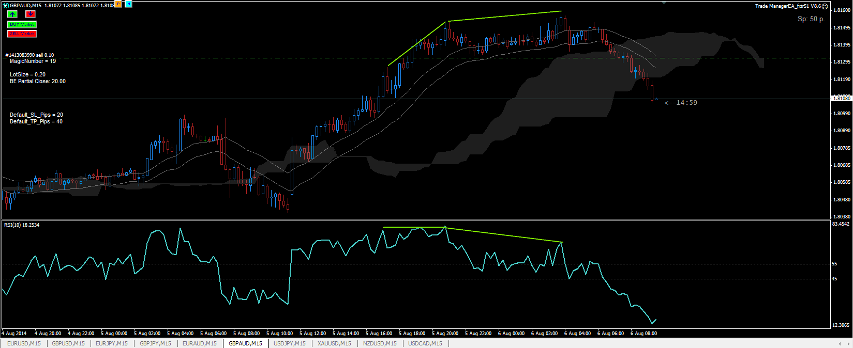Select the flat lime trendline on RSI peaks
The image size is (853, 348).
[414, 227]
